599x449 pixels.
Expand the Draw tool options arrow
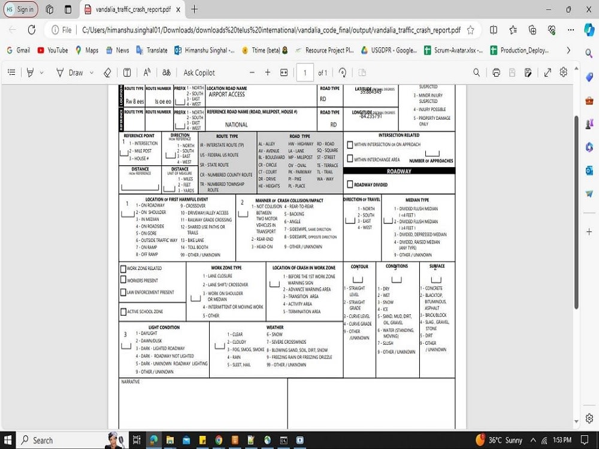[91, 72]
